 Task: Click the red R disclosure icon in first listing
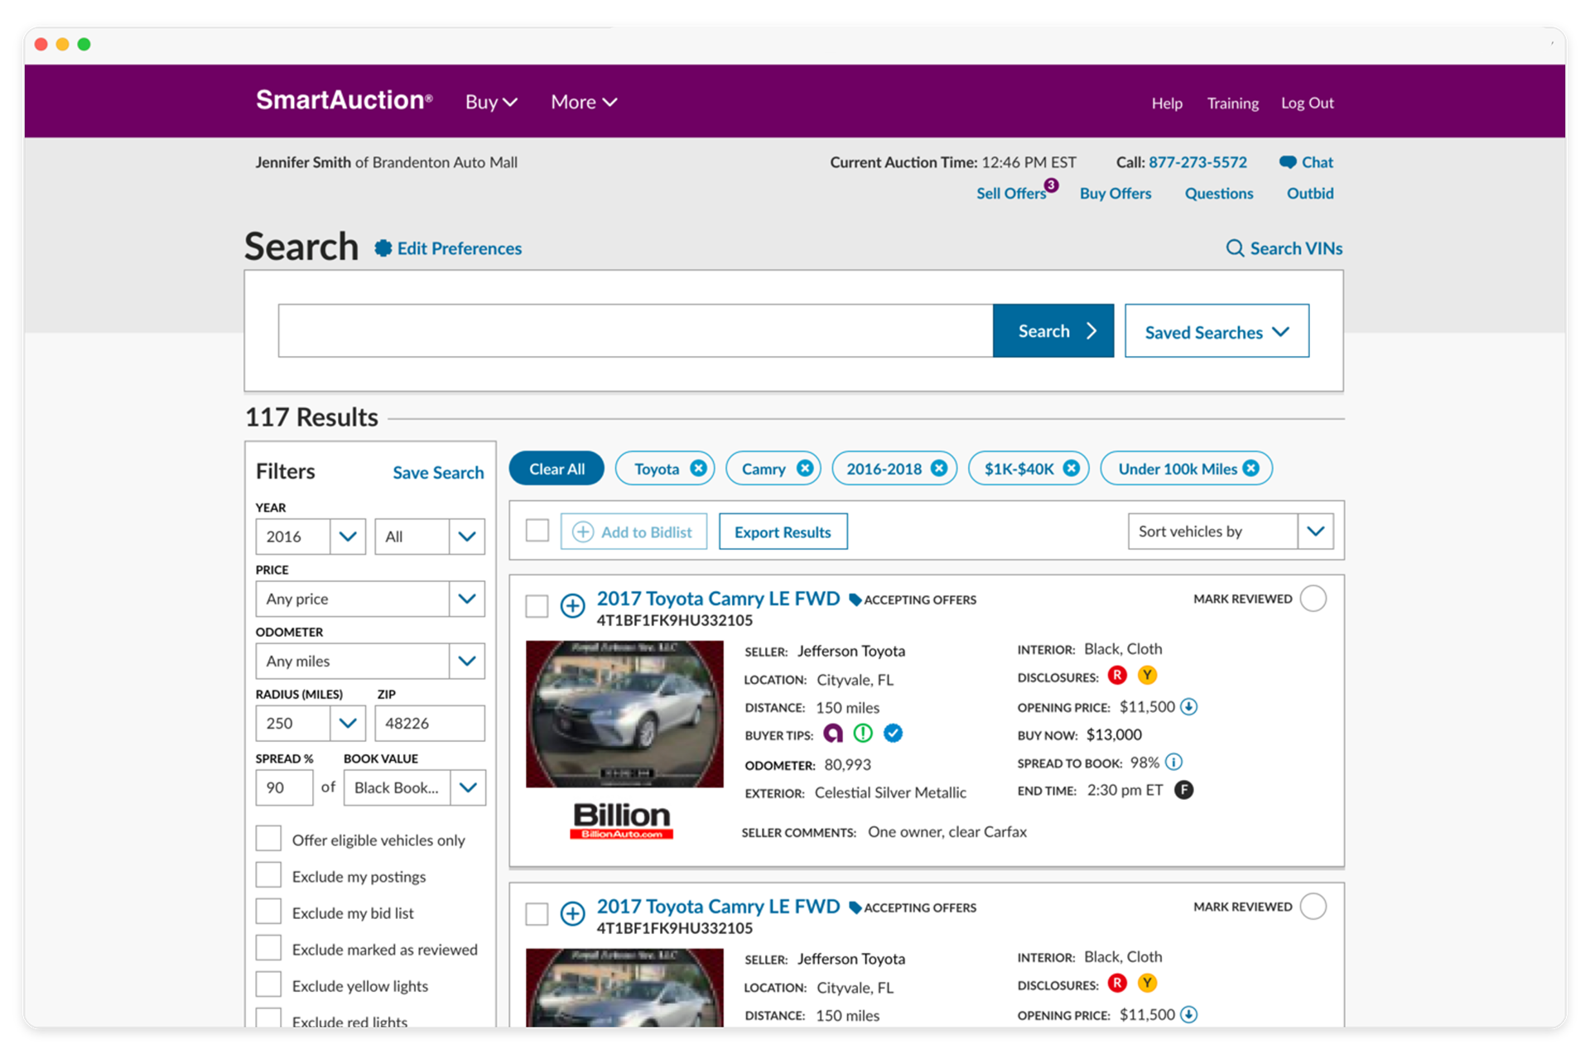[x=1117, y=676]
